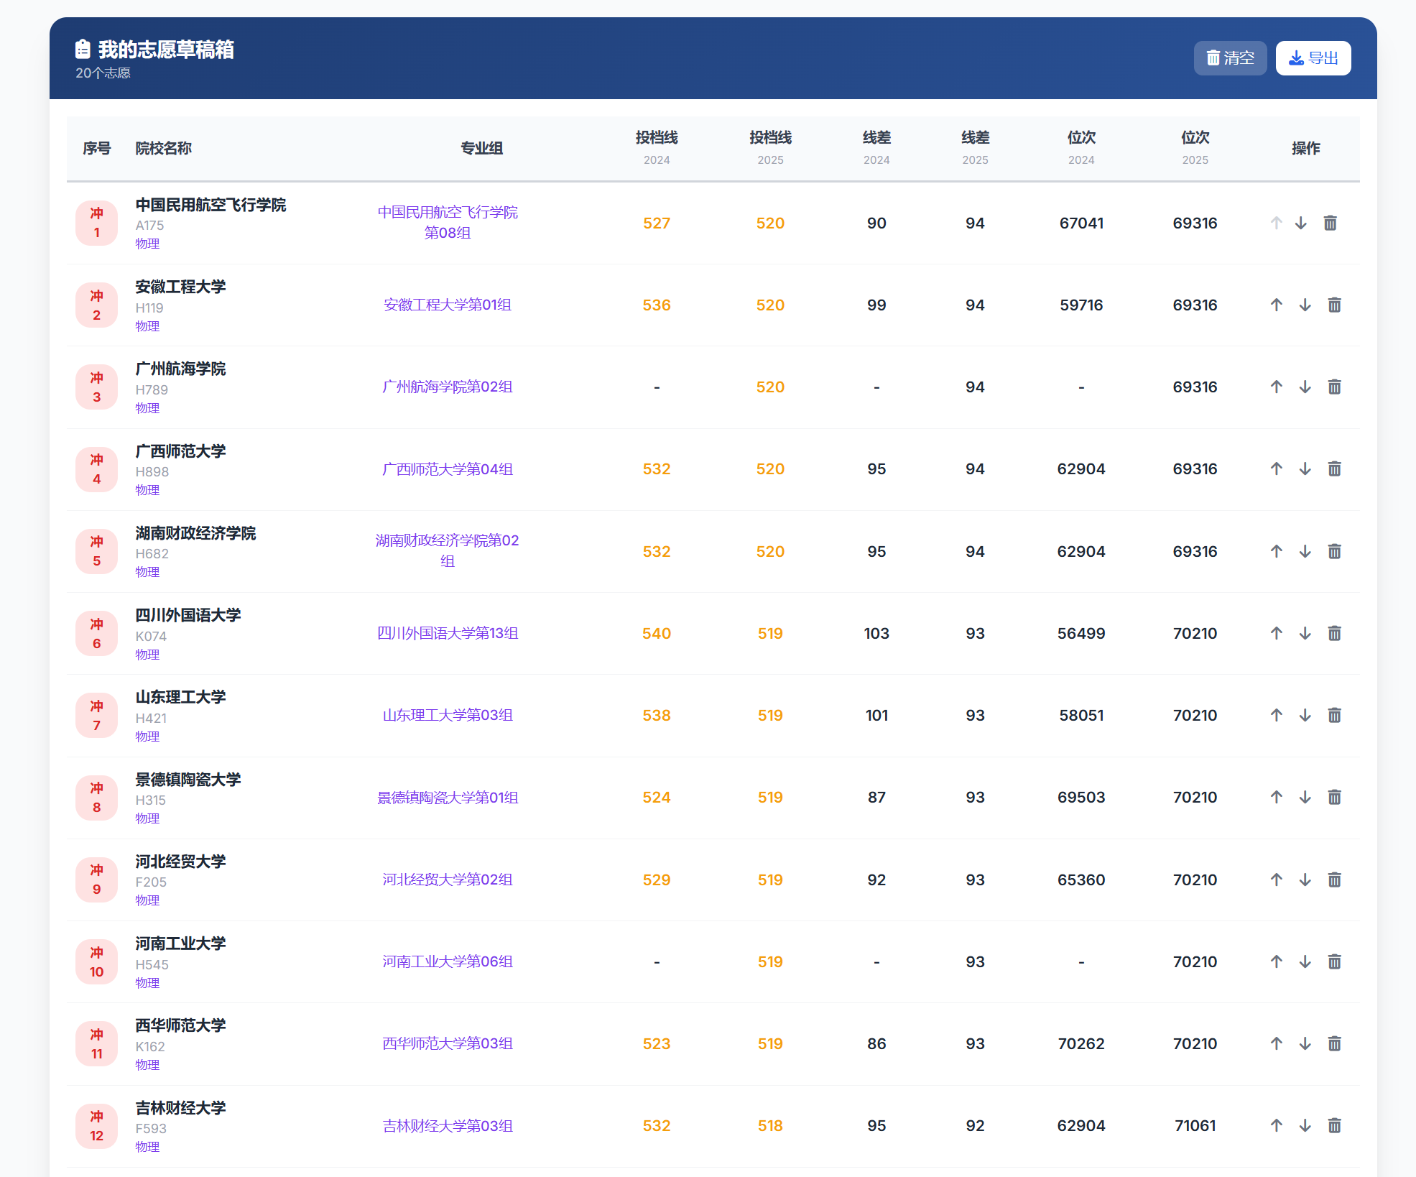The width and height of the screenshot is (1416, 1177).
Task: Move 中国民用航空飞行学院 down one position
Action: (x=1301, y=223)
